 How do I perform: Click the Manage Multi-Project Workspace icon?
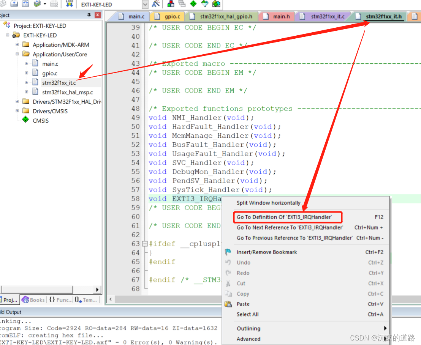[182, 4]
